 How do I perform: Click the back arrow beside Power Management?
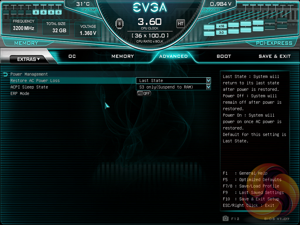[x=5, y=74]
